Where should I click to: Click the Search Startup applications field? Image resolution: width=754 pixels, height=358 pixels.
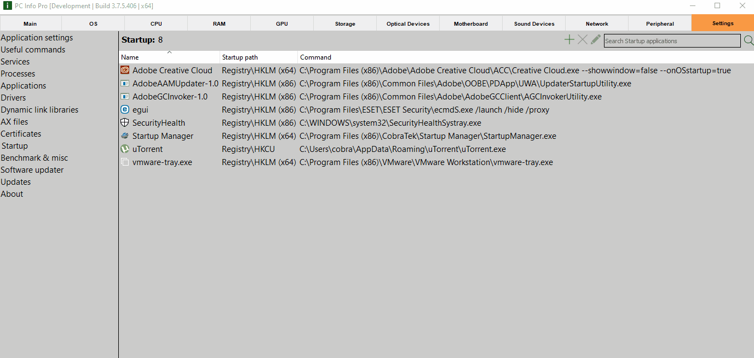tap(672, 41)
